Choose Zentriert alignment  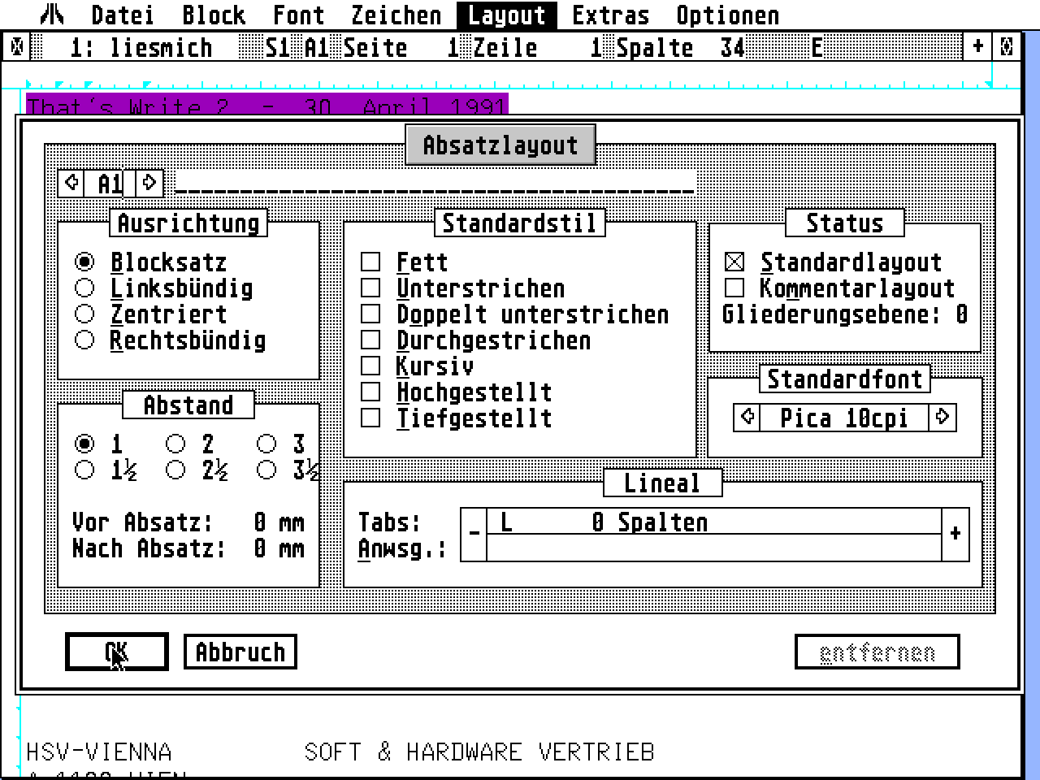tap(84, 314)
